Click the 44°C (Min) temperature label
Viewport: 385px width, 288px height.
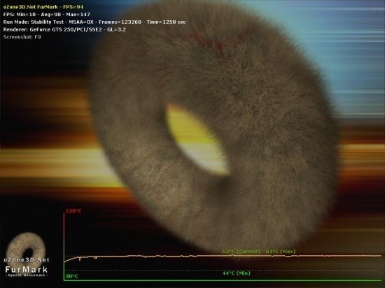[236, 273]
